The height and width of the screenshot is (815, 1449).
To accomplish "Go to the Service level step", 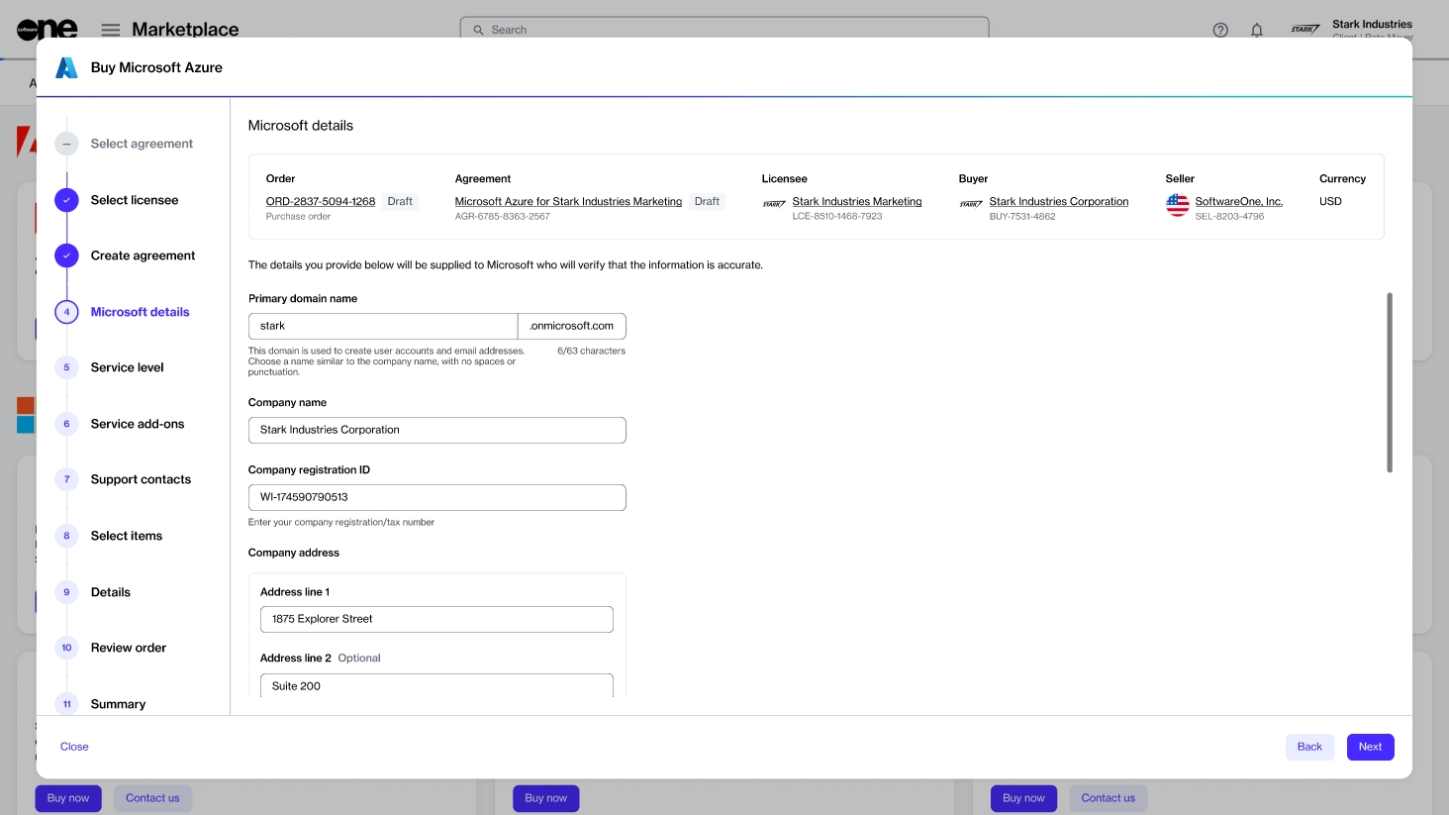I will (127, 367).
